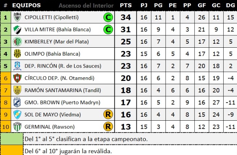Select the PTS column header
The image size is (237, 155).
[126, 5]
